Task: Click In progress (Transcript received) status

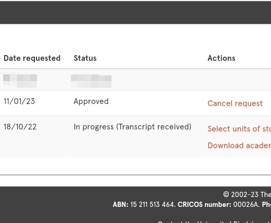Action: [x=132, y=127]
